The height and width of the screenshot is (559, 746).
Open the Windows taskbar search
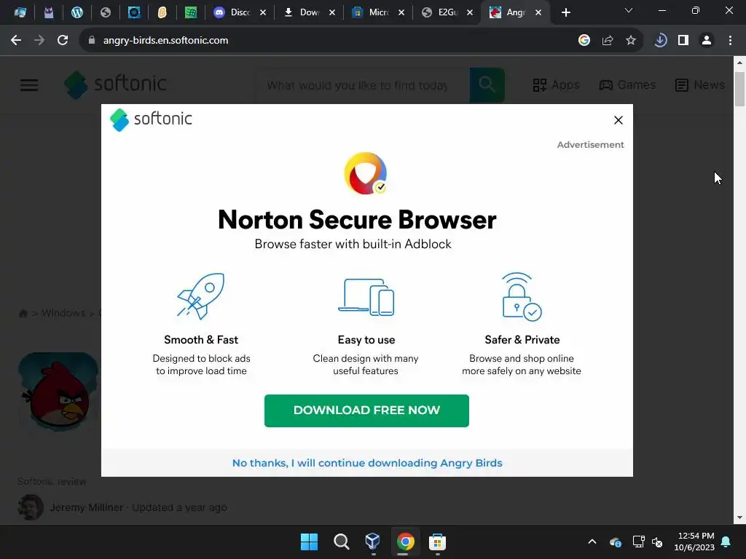point(341,542)
